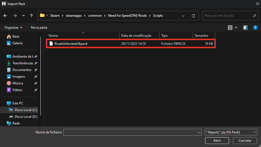Screen dimensions: 261x147
Task: Click the Back navigation arrow
Action: 5,16
